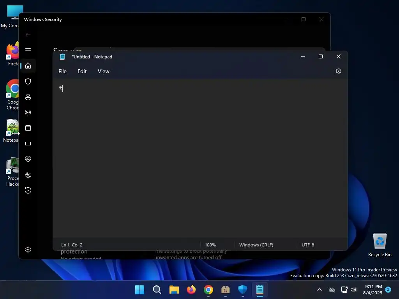Open the clock and date flyout
This screenshot has width=399, height=299.
(x=373, y=290)
